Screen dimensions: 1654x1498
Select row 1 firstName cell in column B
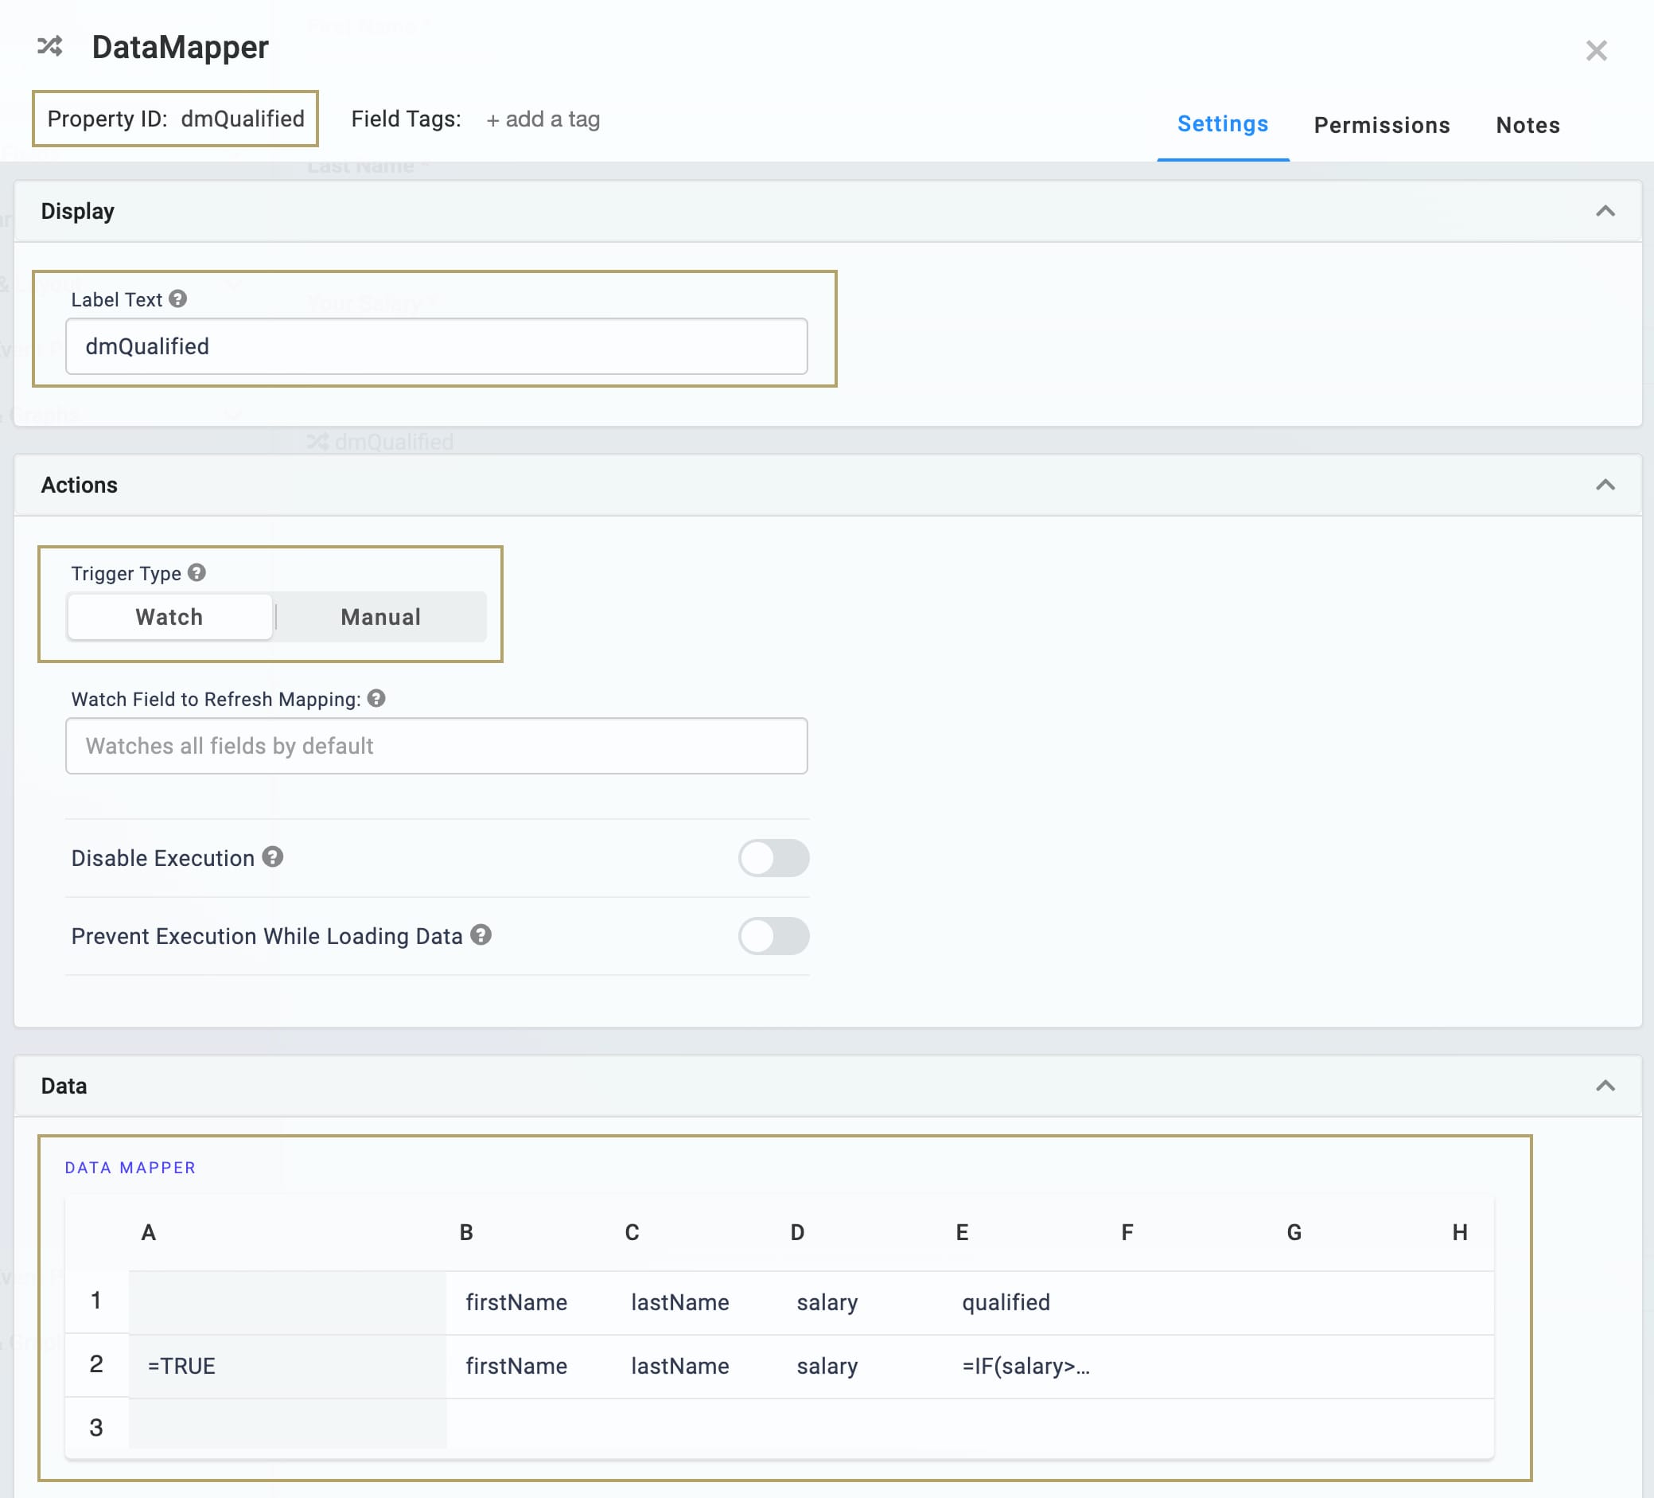[530, 1302]
